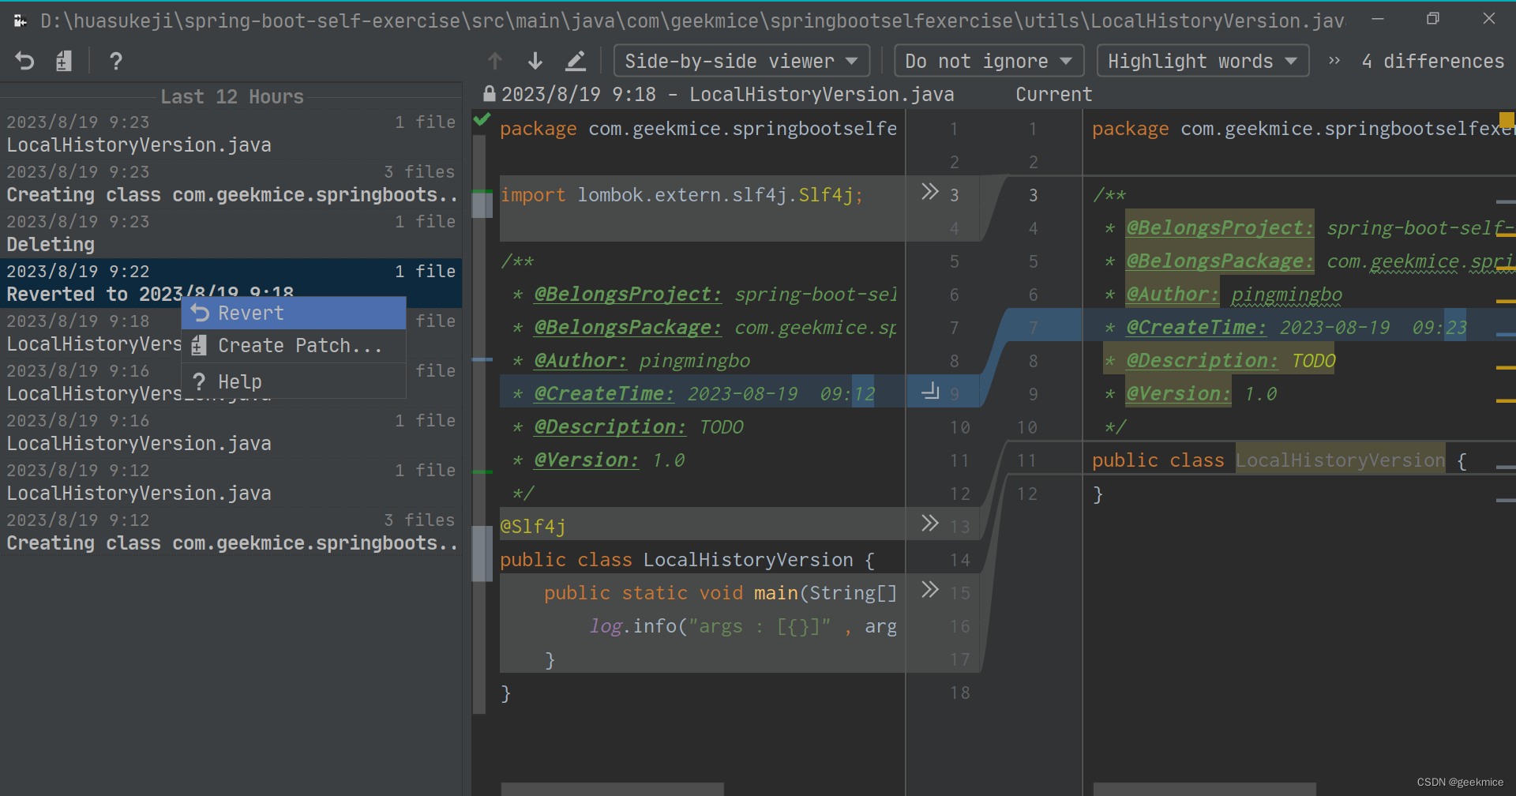
Task: Select the Deleting revision
Action: (x=231, y=234)
